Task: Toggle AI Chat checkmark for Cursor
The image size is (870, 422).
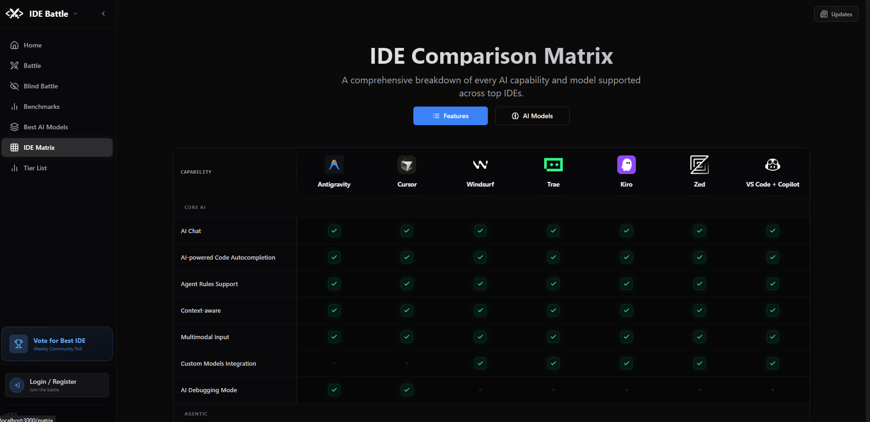Action: pyautogui.click(x=407, y=230)
